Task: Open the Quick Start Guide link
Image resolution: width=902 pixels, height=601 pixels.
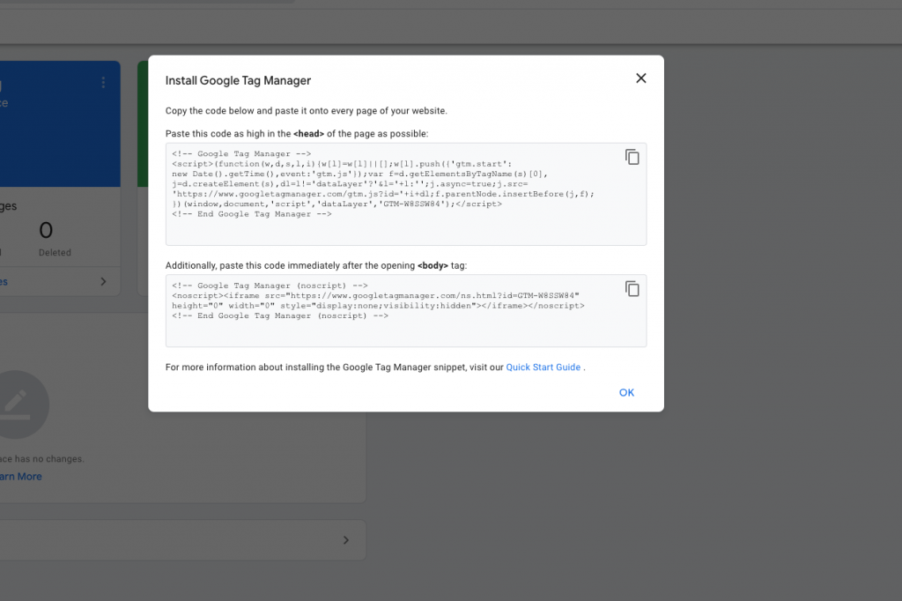Action: [543, 367]
